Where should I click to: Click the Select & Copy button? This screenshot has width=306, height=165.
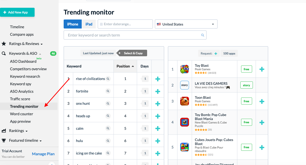point(132,53)
